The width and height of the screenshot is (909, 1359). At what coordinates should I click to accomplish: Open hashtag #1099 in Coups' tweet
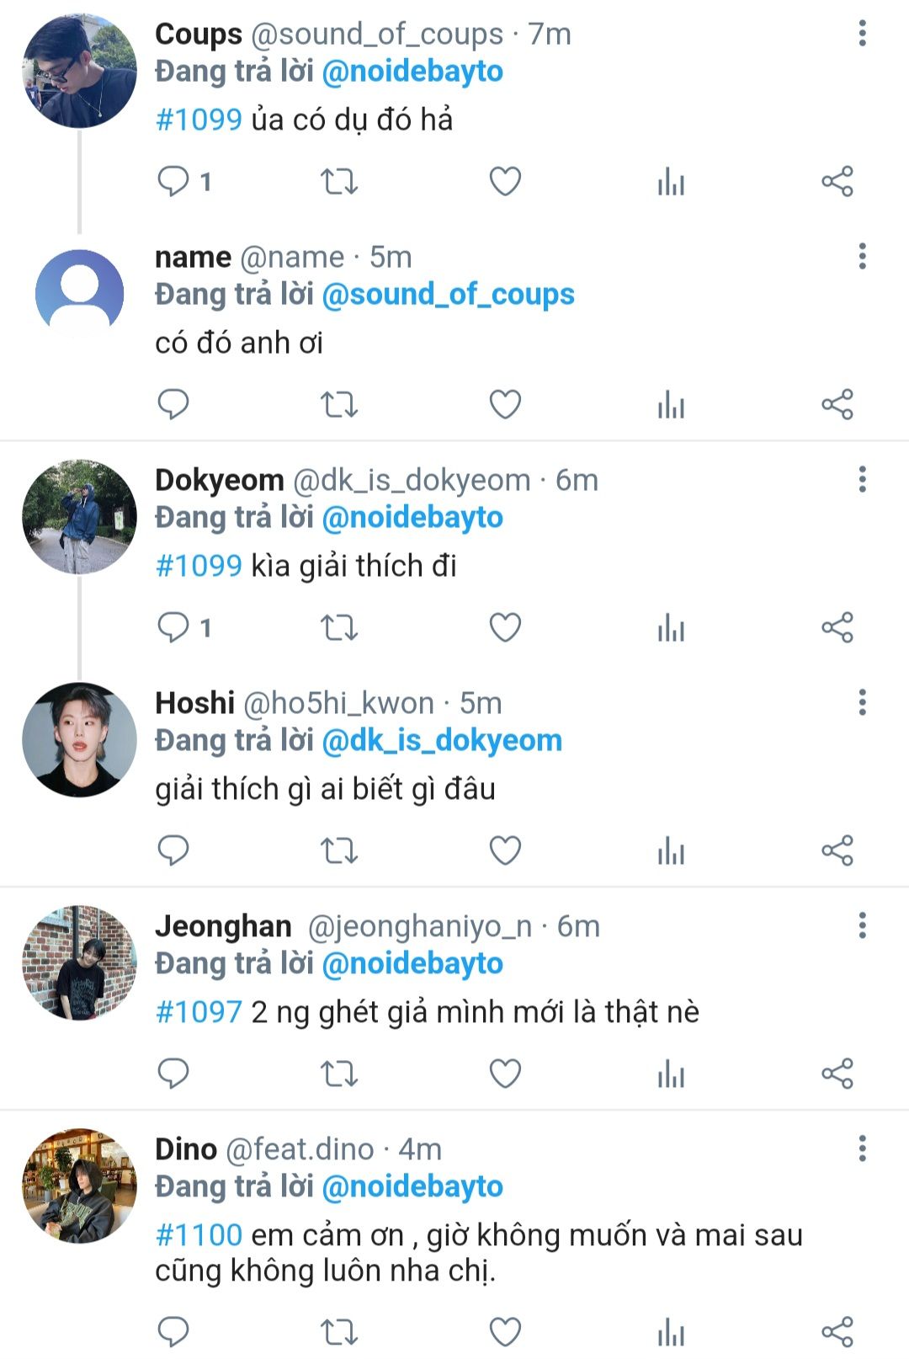coord(199,120)
